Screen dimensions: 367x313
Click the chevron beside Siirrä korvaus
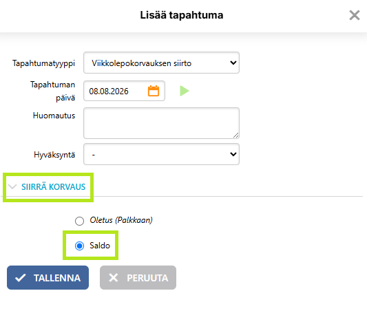pyautogui.click(x=12, y=187)
